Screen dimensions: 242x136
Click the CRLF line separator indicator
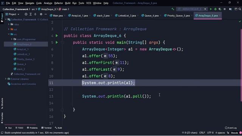[x=202, y=133]
